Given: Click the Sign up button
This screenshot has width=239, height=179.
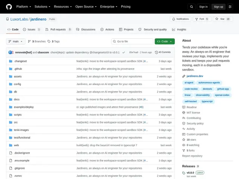Looking at the screenshot, I should pyautogui.click(x=218, y=7).
